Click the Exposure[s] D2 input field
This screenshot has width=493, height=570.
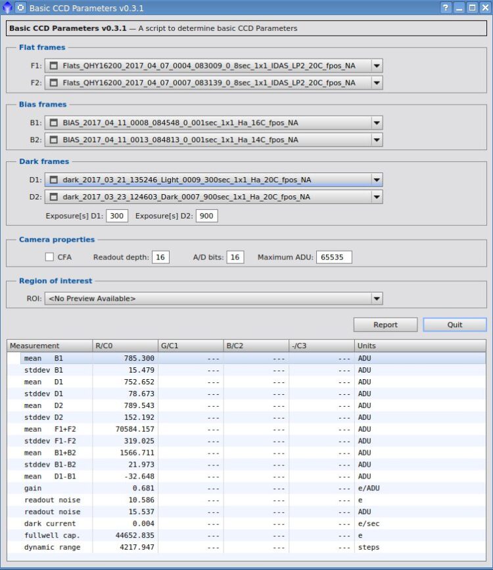pyautogui.click(x=206, y=216)
